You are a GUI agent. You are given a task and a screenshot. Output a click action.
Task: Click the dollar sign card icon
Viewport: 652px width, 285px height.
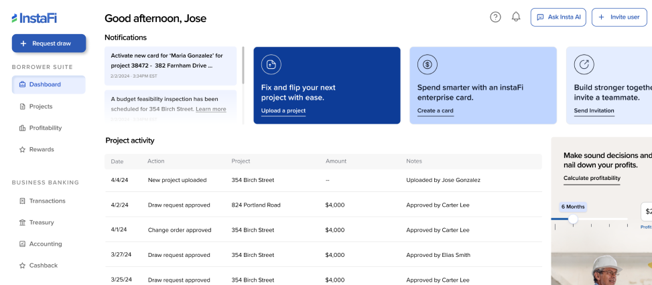(x=428, y=64)
